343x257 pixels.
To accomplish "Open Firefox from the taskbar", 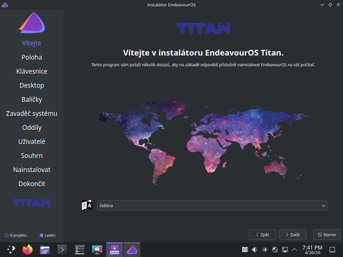I will [x=28, y=250].
